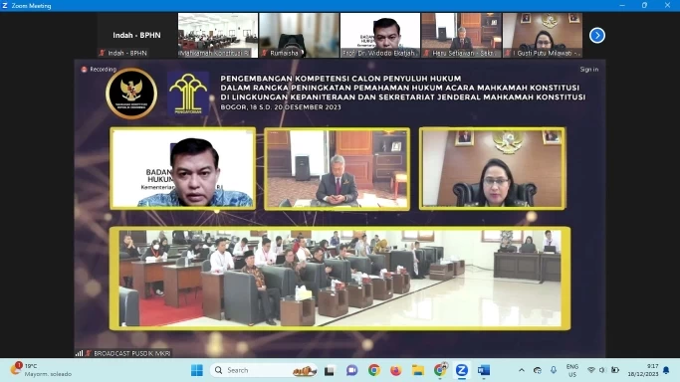Open the second Chrome profile icon on taskbar
This screenshot has height=382, width=680.
[440, 369]
